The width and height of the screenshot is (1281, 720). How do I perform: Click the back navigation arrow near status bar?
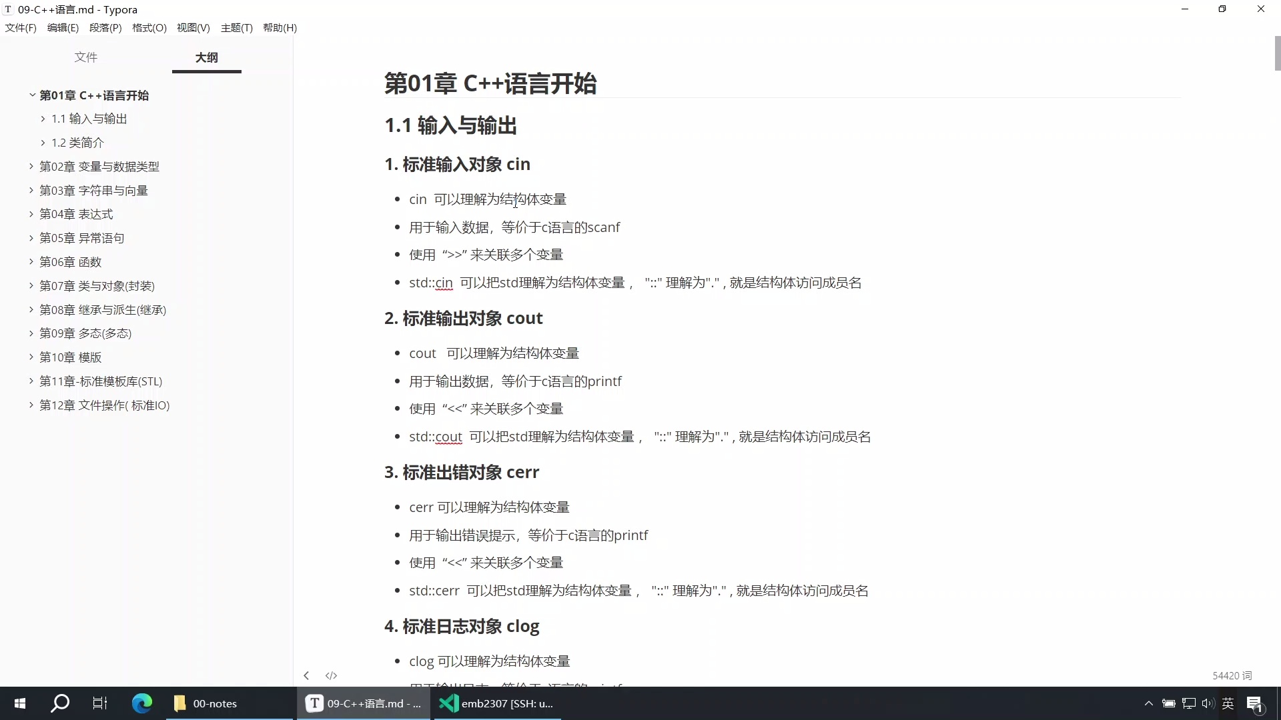tap(306, 675)
